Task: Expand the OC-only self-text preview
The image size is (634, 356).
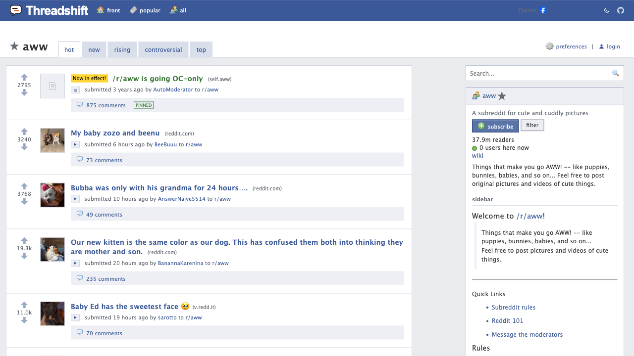Action: 75,90
